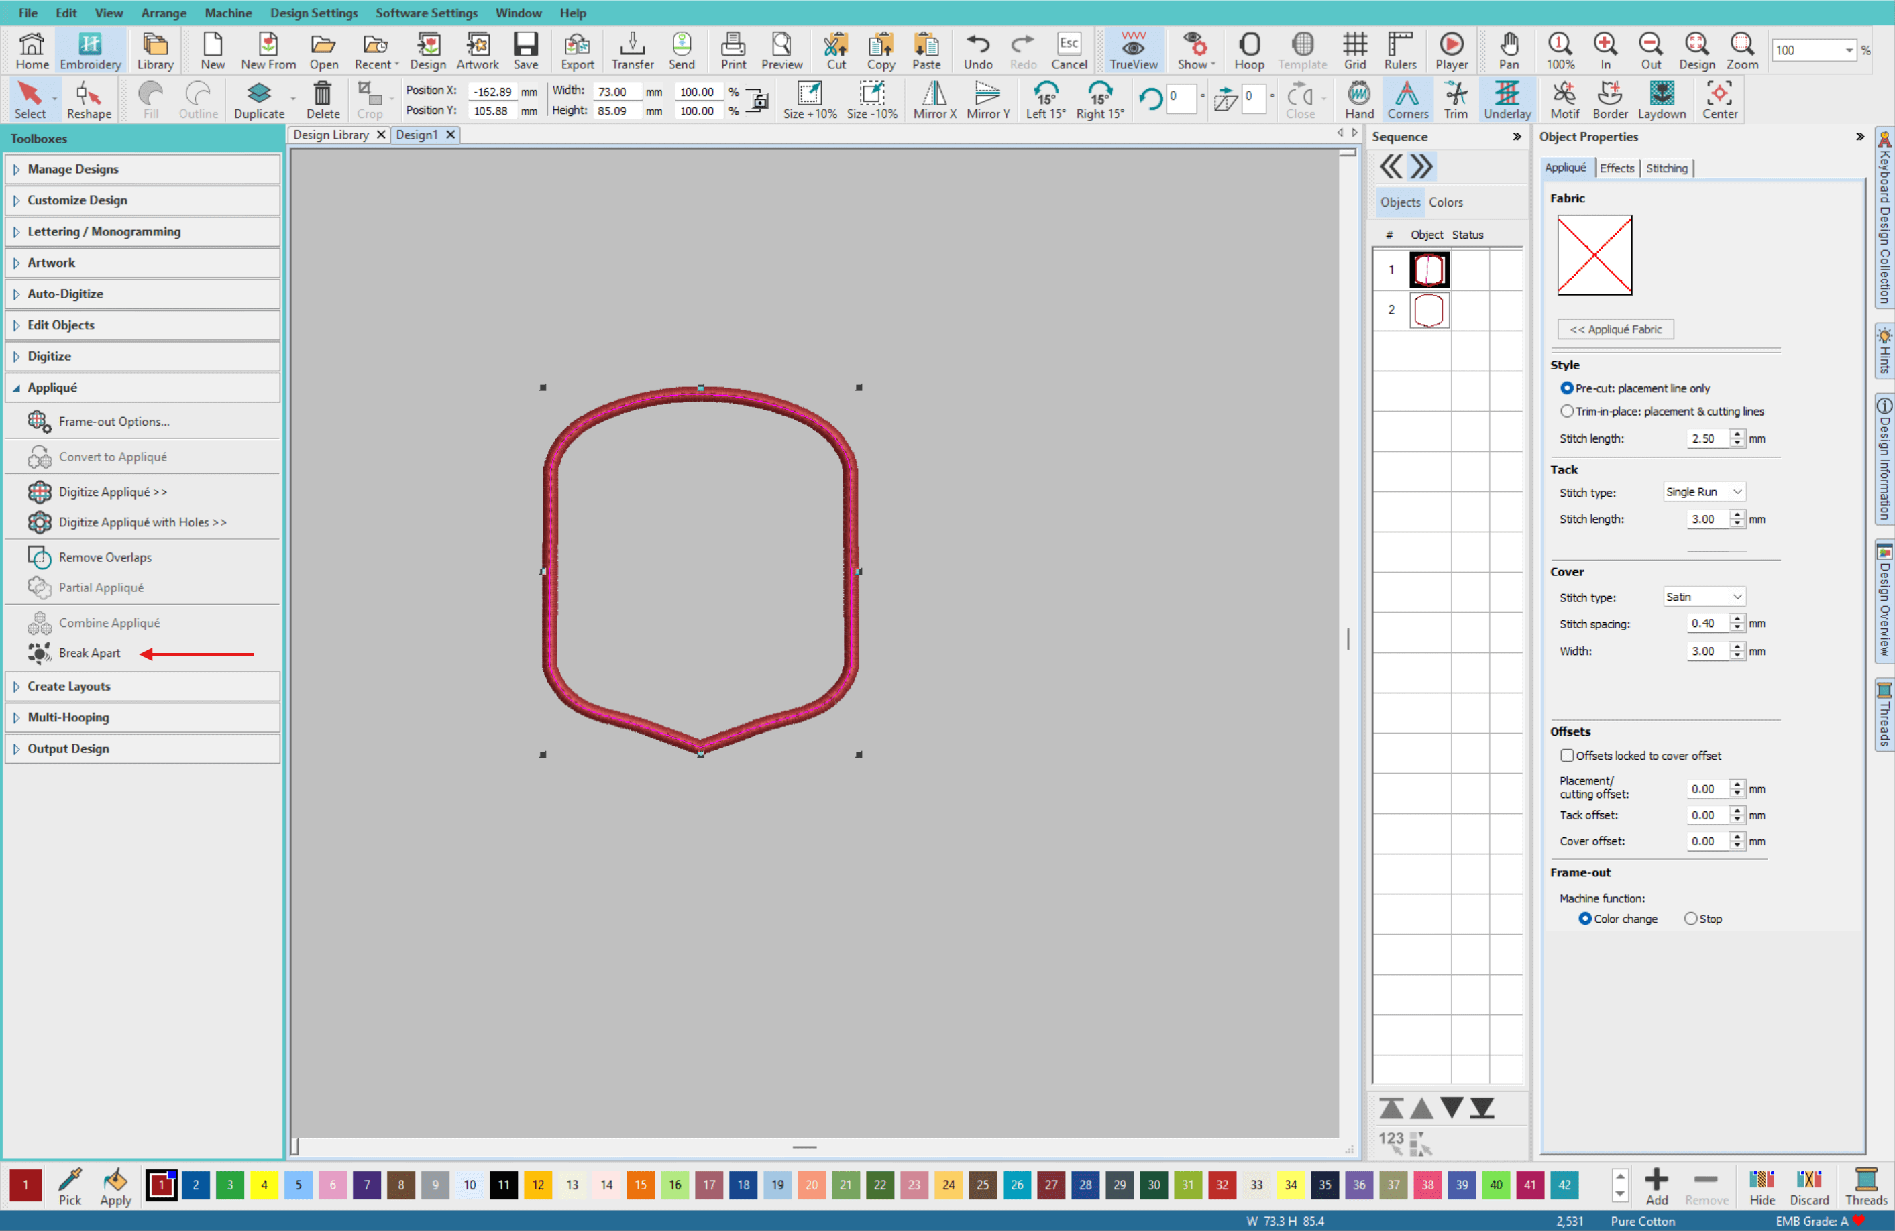Choose Stop as the frame-out machine function
Image resolution: width=1895 pixels, height=1231 pixels.
coord(1690,919)
